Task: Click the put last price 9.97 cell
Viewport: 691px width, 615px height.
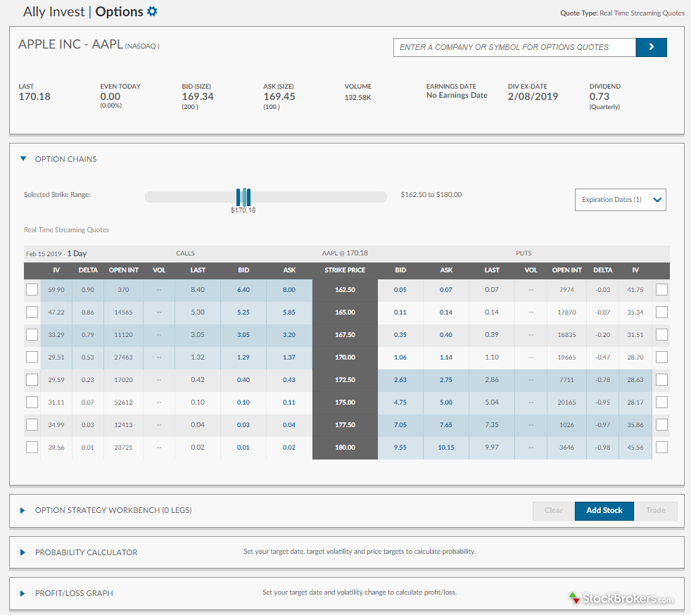Action: 492,447
